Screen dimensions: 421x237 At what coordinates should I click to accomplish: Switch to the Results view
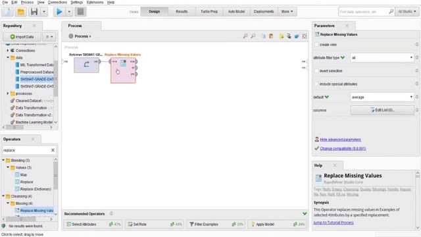coord(182,12)
